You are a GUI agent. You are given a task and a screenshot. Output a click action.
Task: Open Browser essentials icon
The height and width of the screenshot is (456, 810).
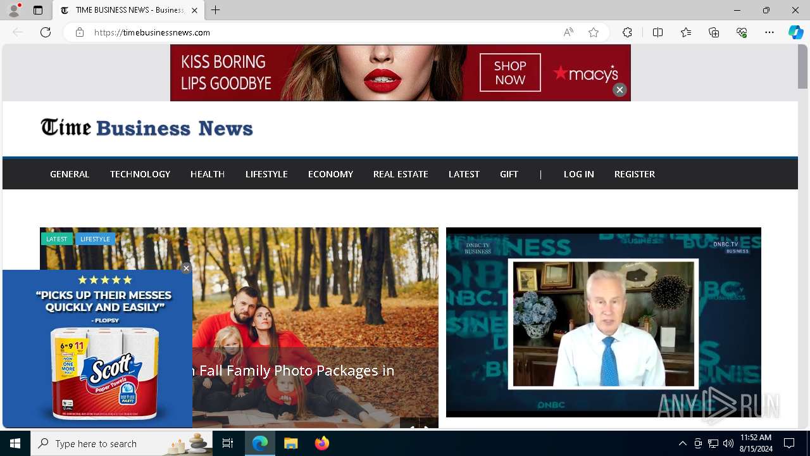pyautogui.click(x=742, y=32)
